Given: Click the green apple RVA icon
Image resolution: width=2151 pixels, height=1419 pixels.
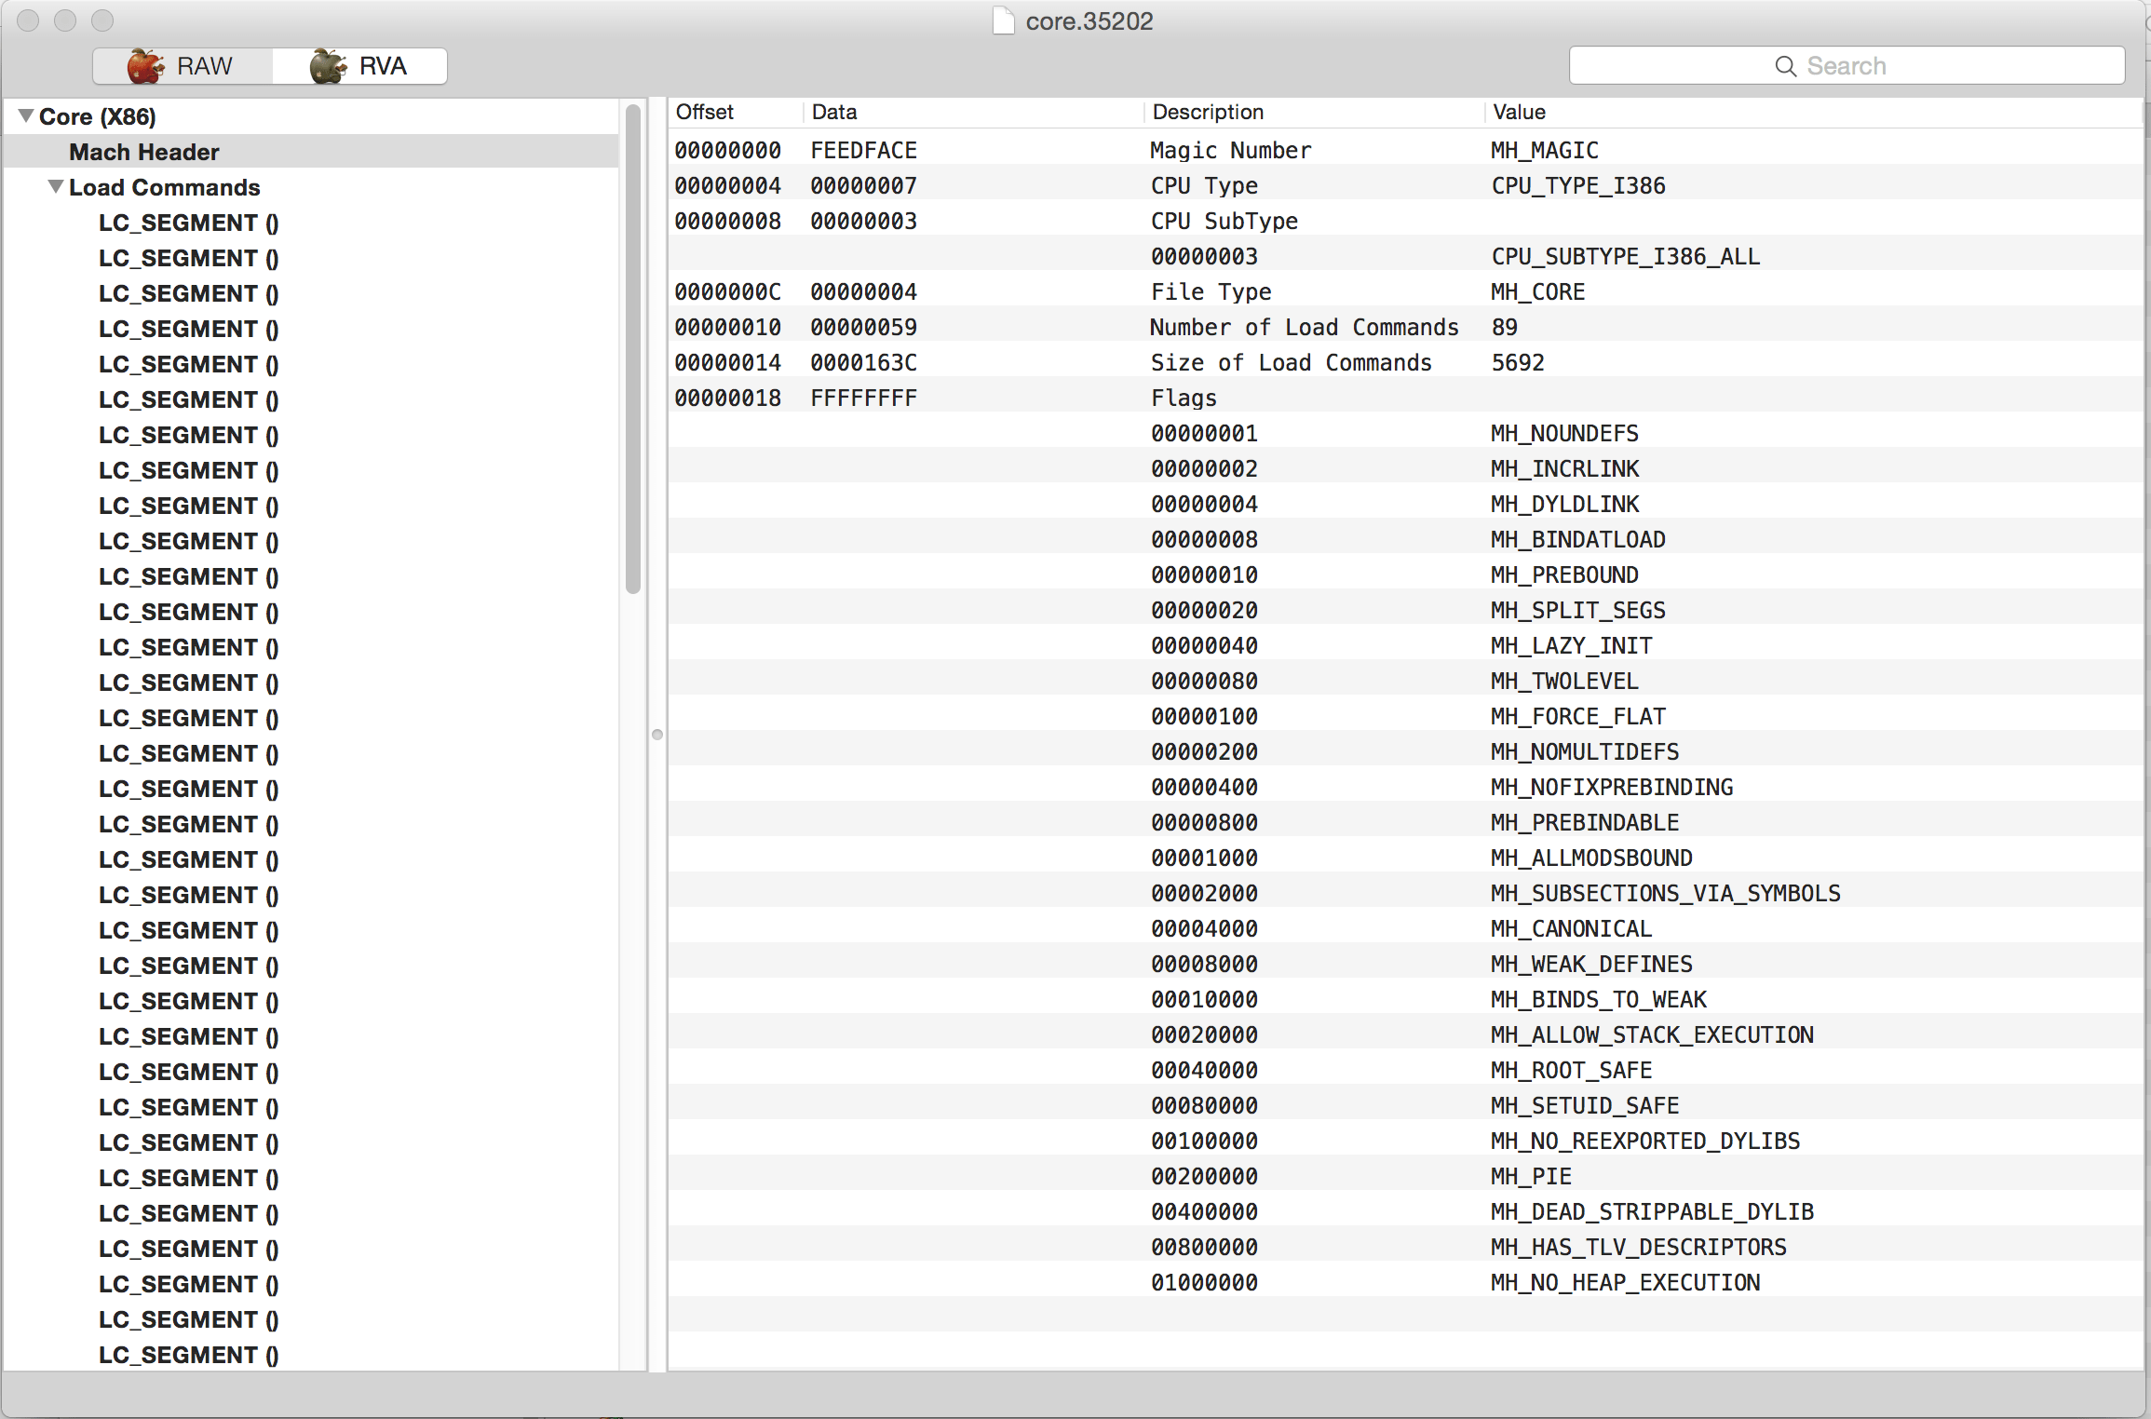Looking at the screenshot, I should click(x=328, y=66).
